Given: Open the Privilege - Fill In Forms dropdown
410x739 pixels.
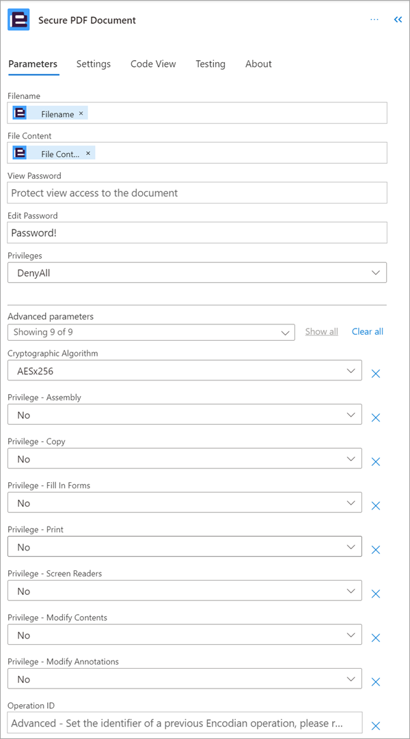Looking at the screenshot, I should (184, 503).
